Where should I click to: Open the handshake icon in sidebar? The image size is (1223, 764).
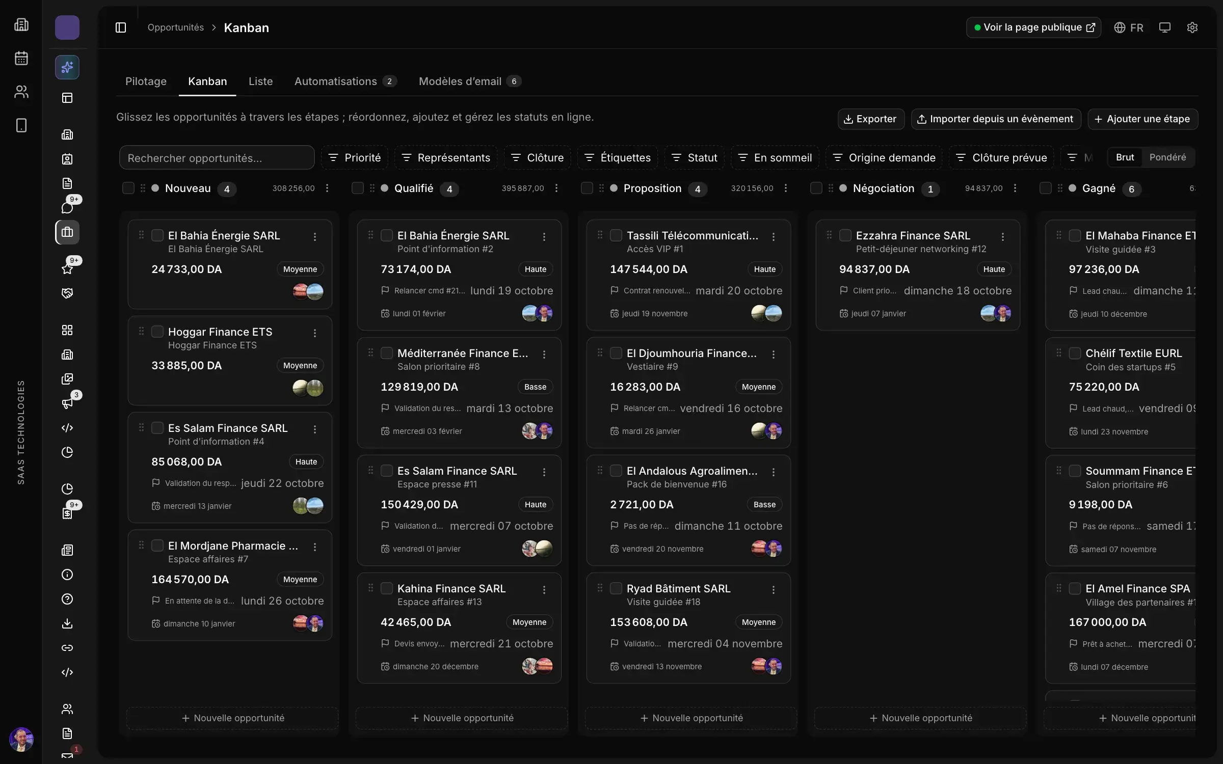(x=67, y=293)
